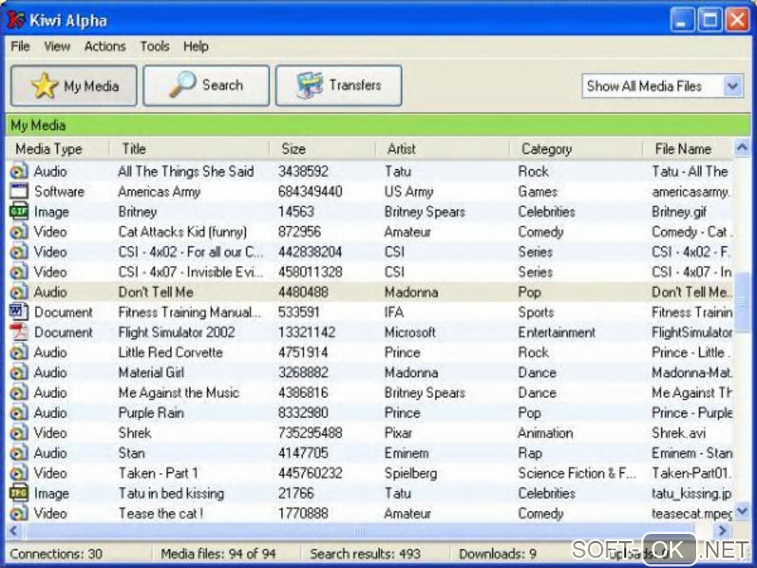Click the 'IFA' artist cell
This screenshot has height=568, width=757.
pyautogui.click(x=393, y=313)
